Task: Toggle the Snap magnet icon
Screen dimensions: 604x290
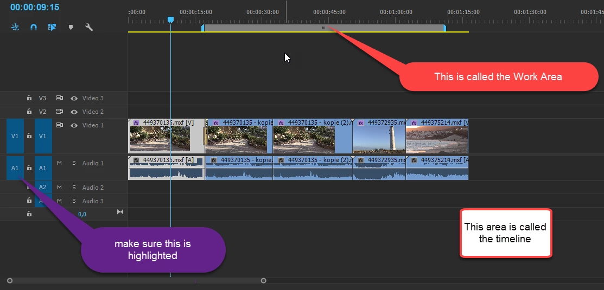Action: click(x=34, y=27)
